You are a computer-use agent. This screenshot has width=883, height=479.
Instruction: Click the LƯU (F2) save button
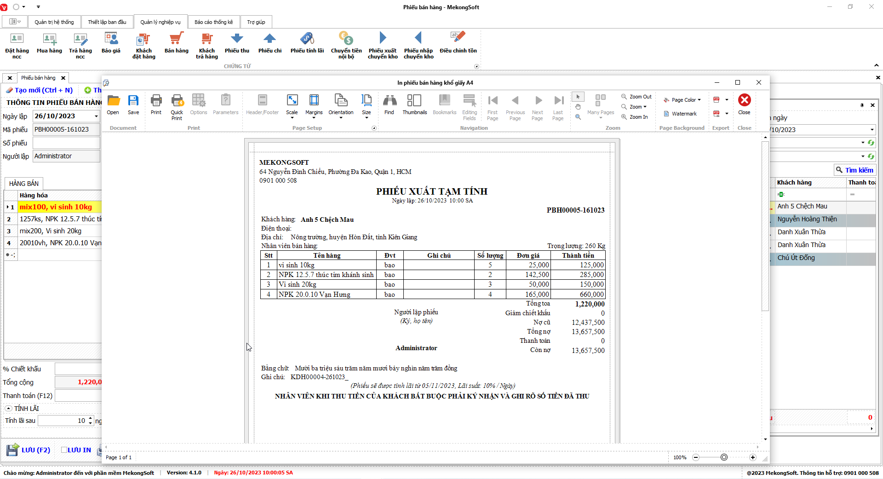click(x=29, y=450)
